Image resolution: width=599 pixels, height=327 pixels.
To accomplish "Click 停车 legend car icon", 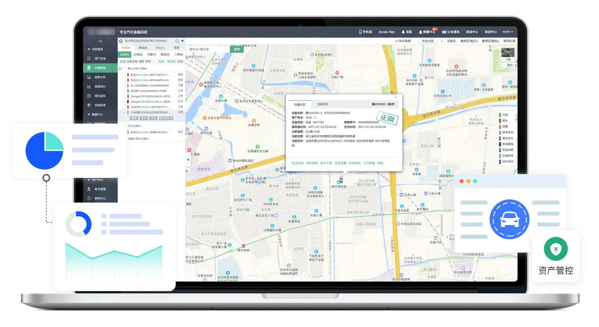I will (x=500, y=121).
